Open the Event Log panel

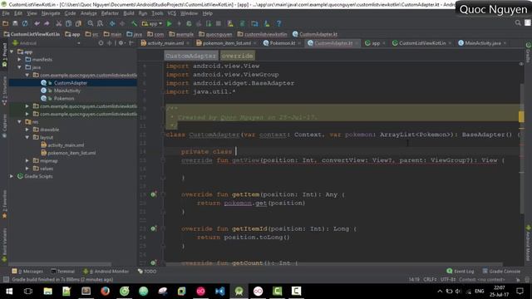click(x=461, y=272)
